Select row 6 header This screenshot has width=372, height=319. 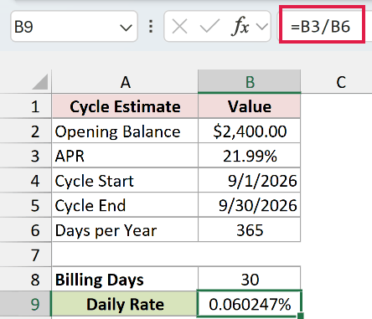tap(26, 230)
